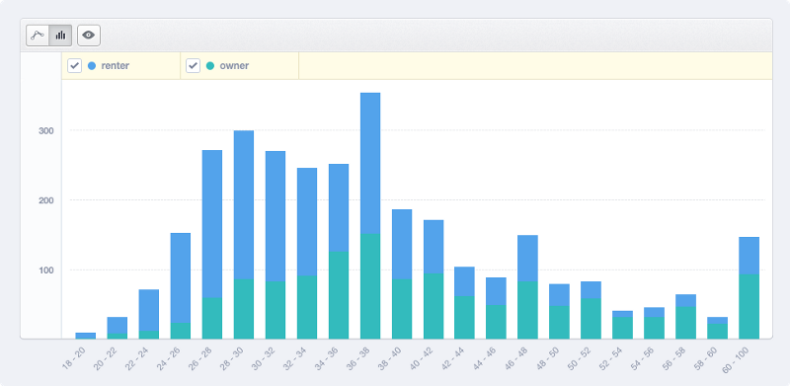Click the 300 y-axis value
The height and width of the screenshot is (386, 790).
(x=46, y=131)
